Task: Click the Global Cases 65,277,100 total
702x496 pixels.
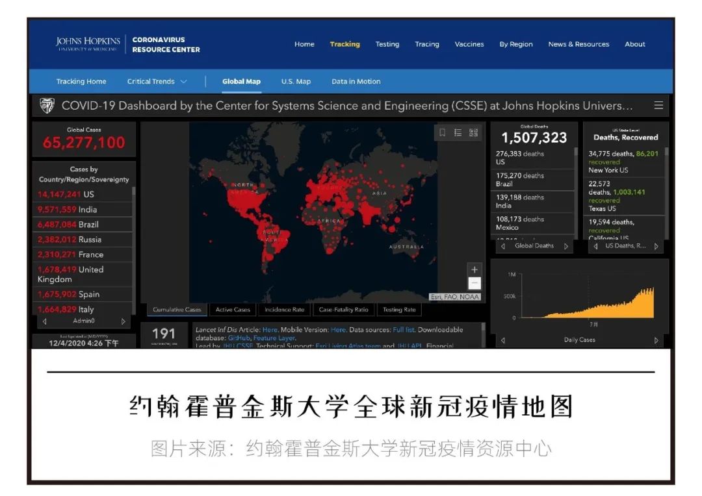Action: click(84, 143)
